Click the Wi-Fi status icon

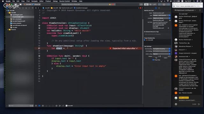pos(168,1)
